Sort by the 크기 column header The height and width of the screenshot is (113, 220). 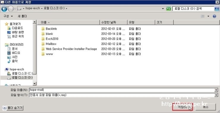[164, 22]
